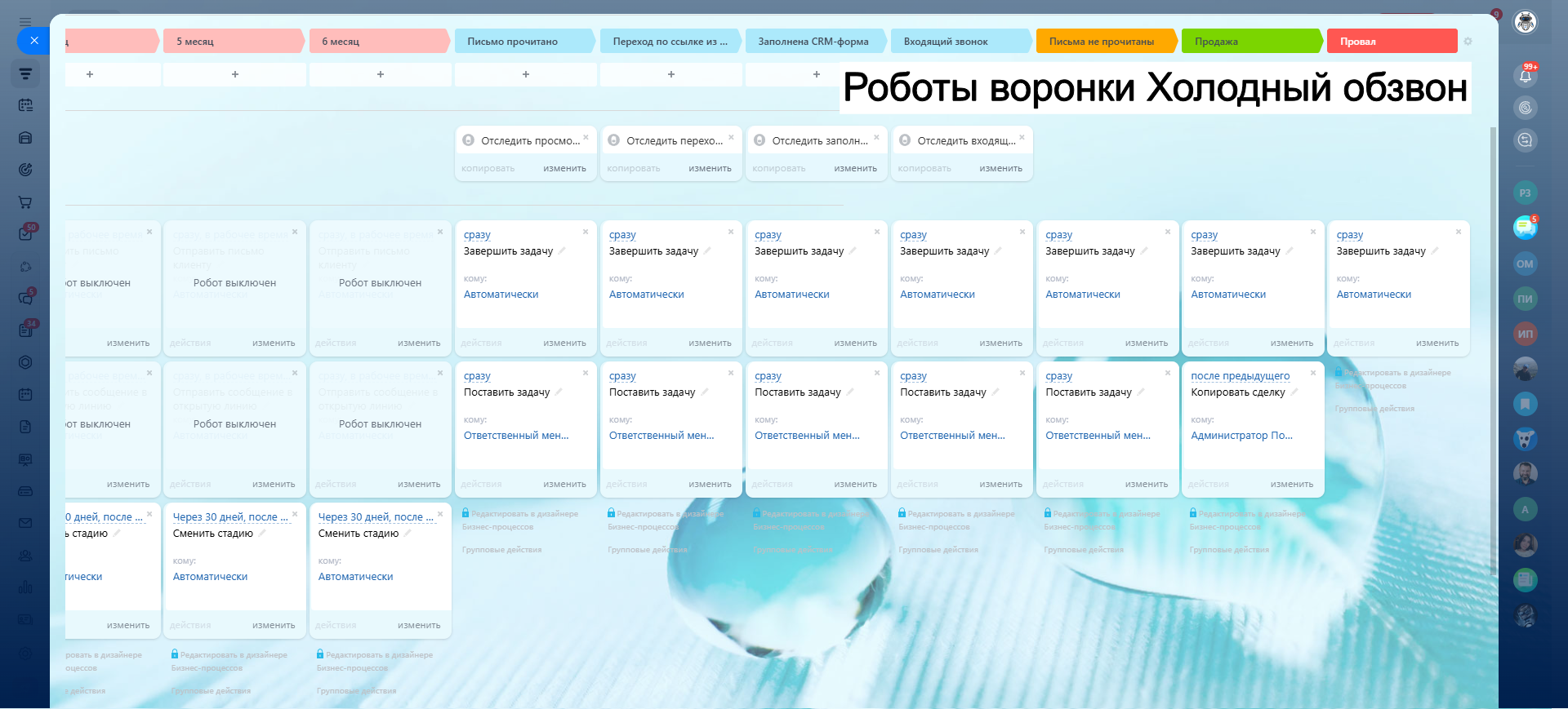Open stage settings gear beside Провал
The image size is (1568, 709).
click(1468, 42)
